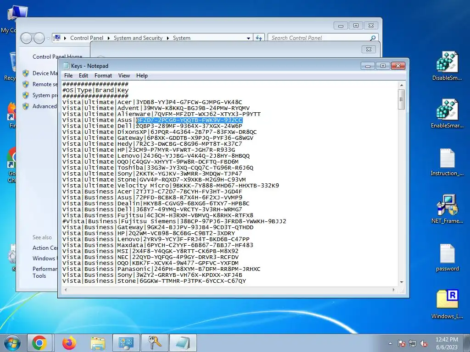Open the Format menu in Notepad
470x352 pixels.
103,76
